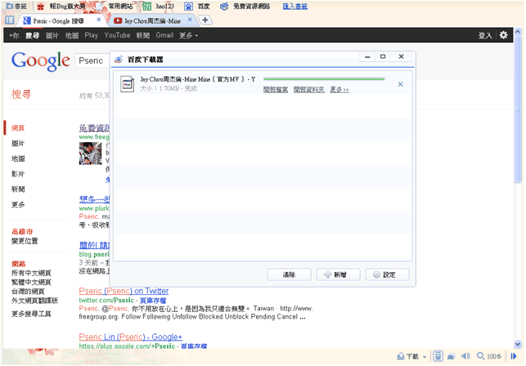Select 地圖 in Google top bar
526x366 pixels.
click(72, 35)
